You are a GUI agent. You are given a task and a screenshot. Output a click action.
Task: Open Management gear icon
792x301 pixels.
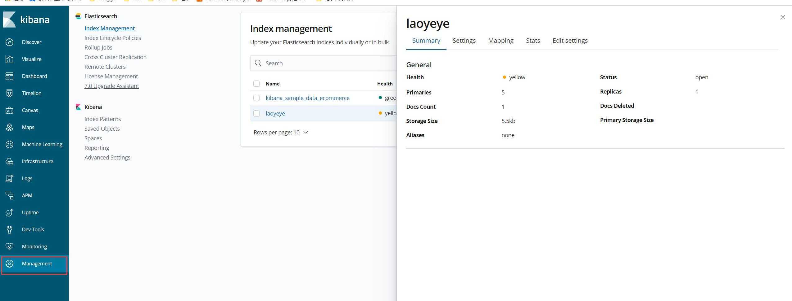(10, 264)
